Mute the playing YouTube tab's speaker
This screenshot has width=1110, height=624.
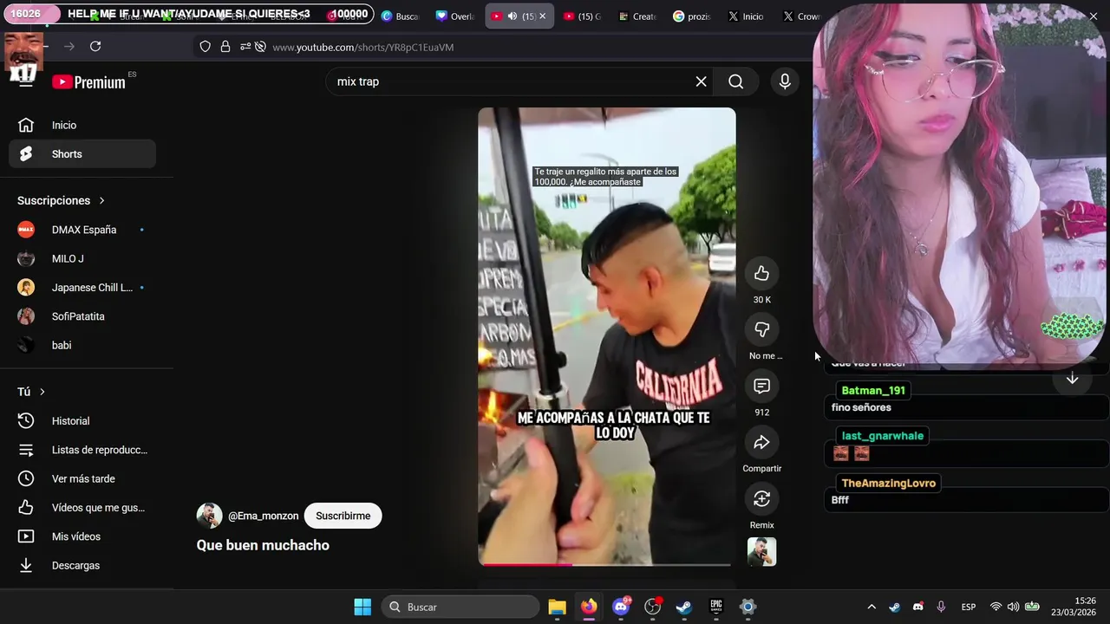click(x=513, y=16)
